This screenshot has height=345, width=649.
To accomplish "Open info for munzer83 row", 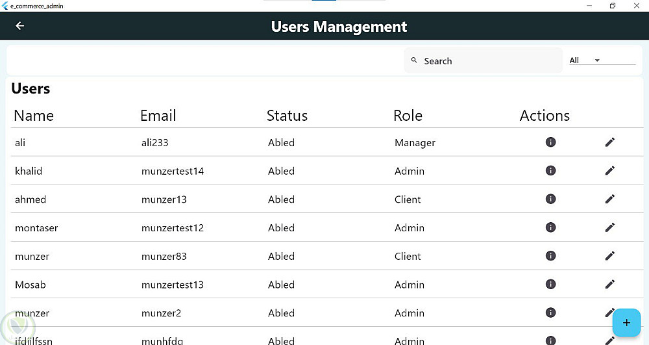I will 550,256.
